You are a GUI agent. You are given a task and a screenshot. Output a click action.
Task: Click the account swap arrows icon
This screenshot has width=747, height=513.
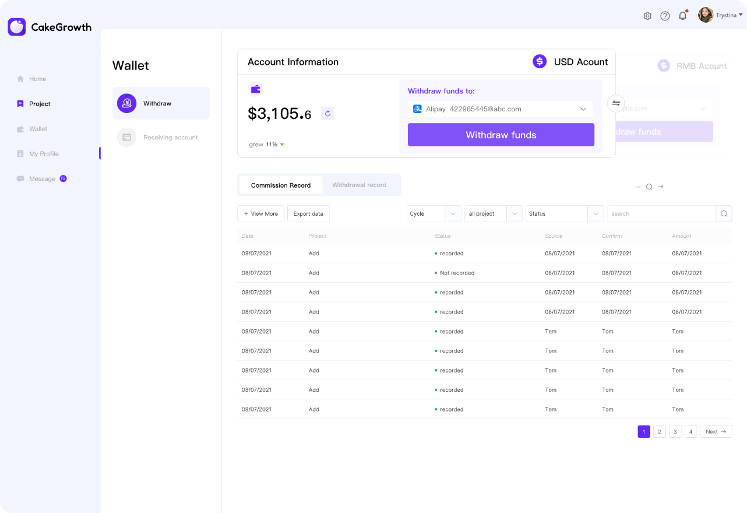click(x=616, y=103)
